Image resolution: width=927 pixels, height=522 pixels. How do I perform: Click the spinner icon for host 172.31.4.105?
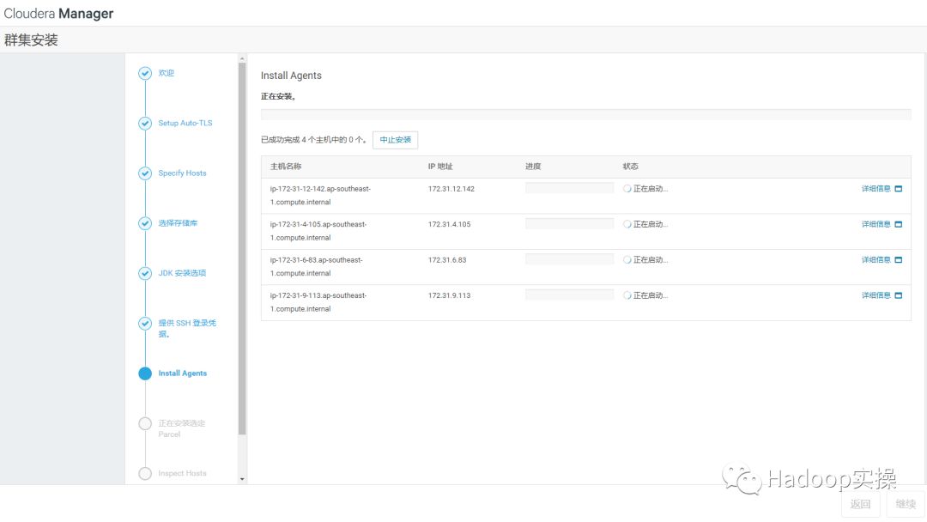tap(627, 224)
